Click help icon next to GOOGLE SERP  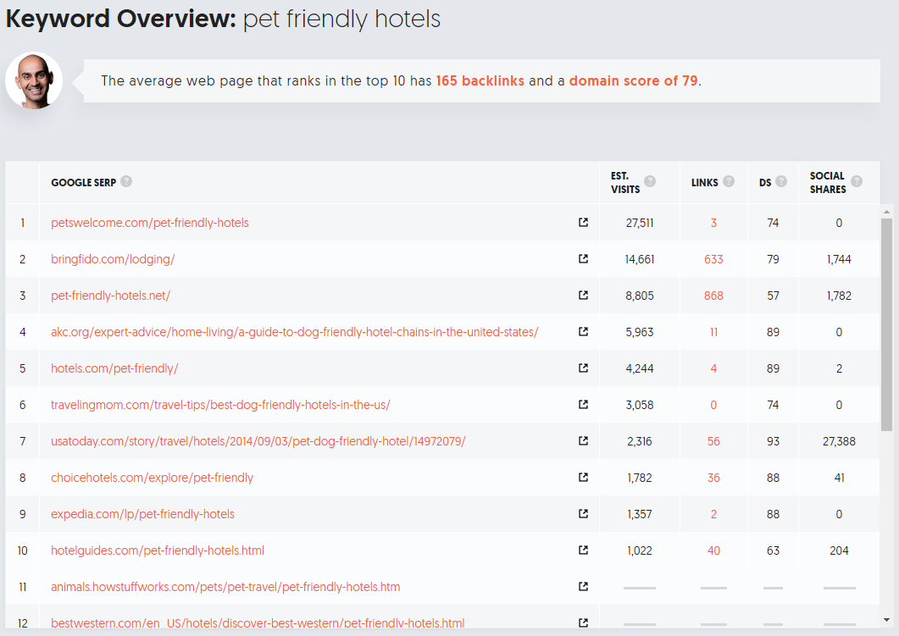click(126, 181)
